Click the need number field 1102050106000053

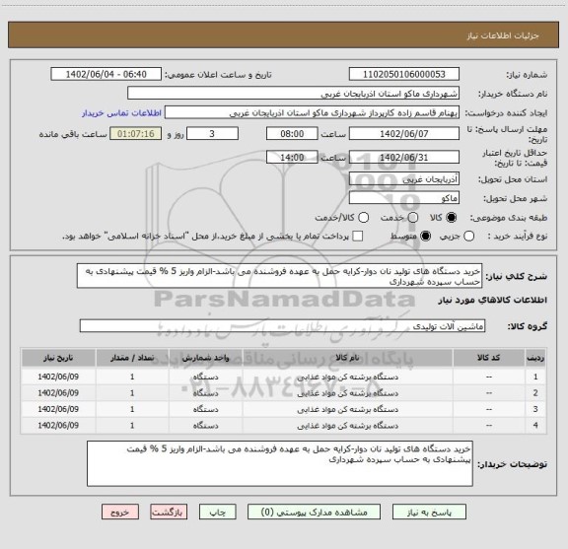point(404,74)
